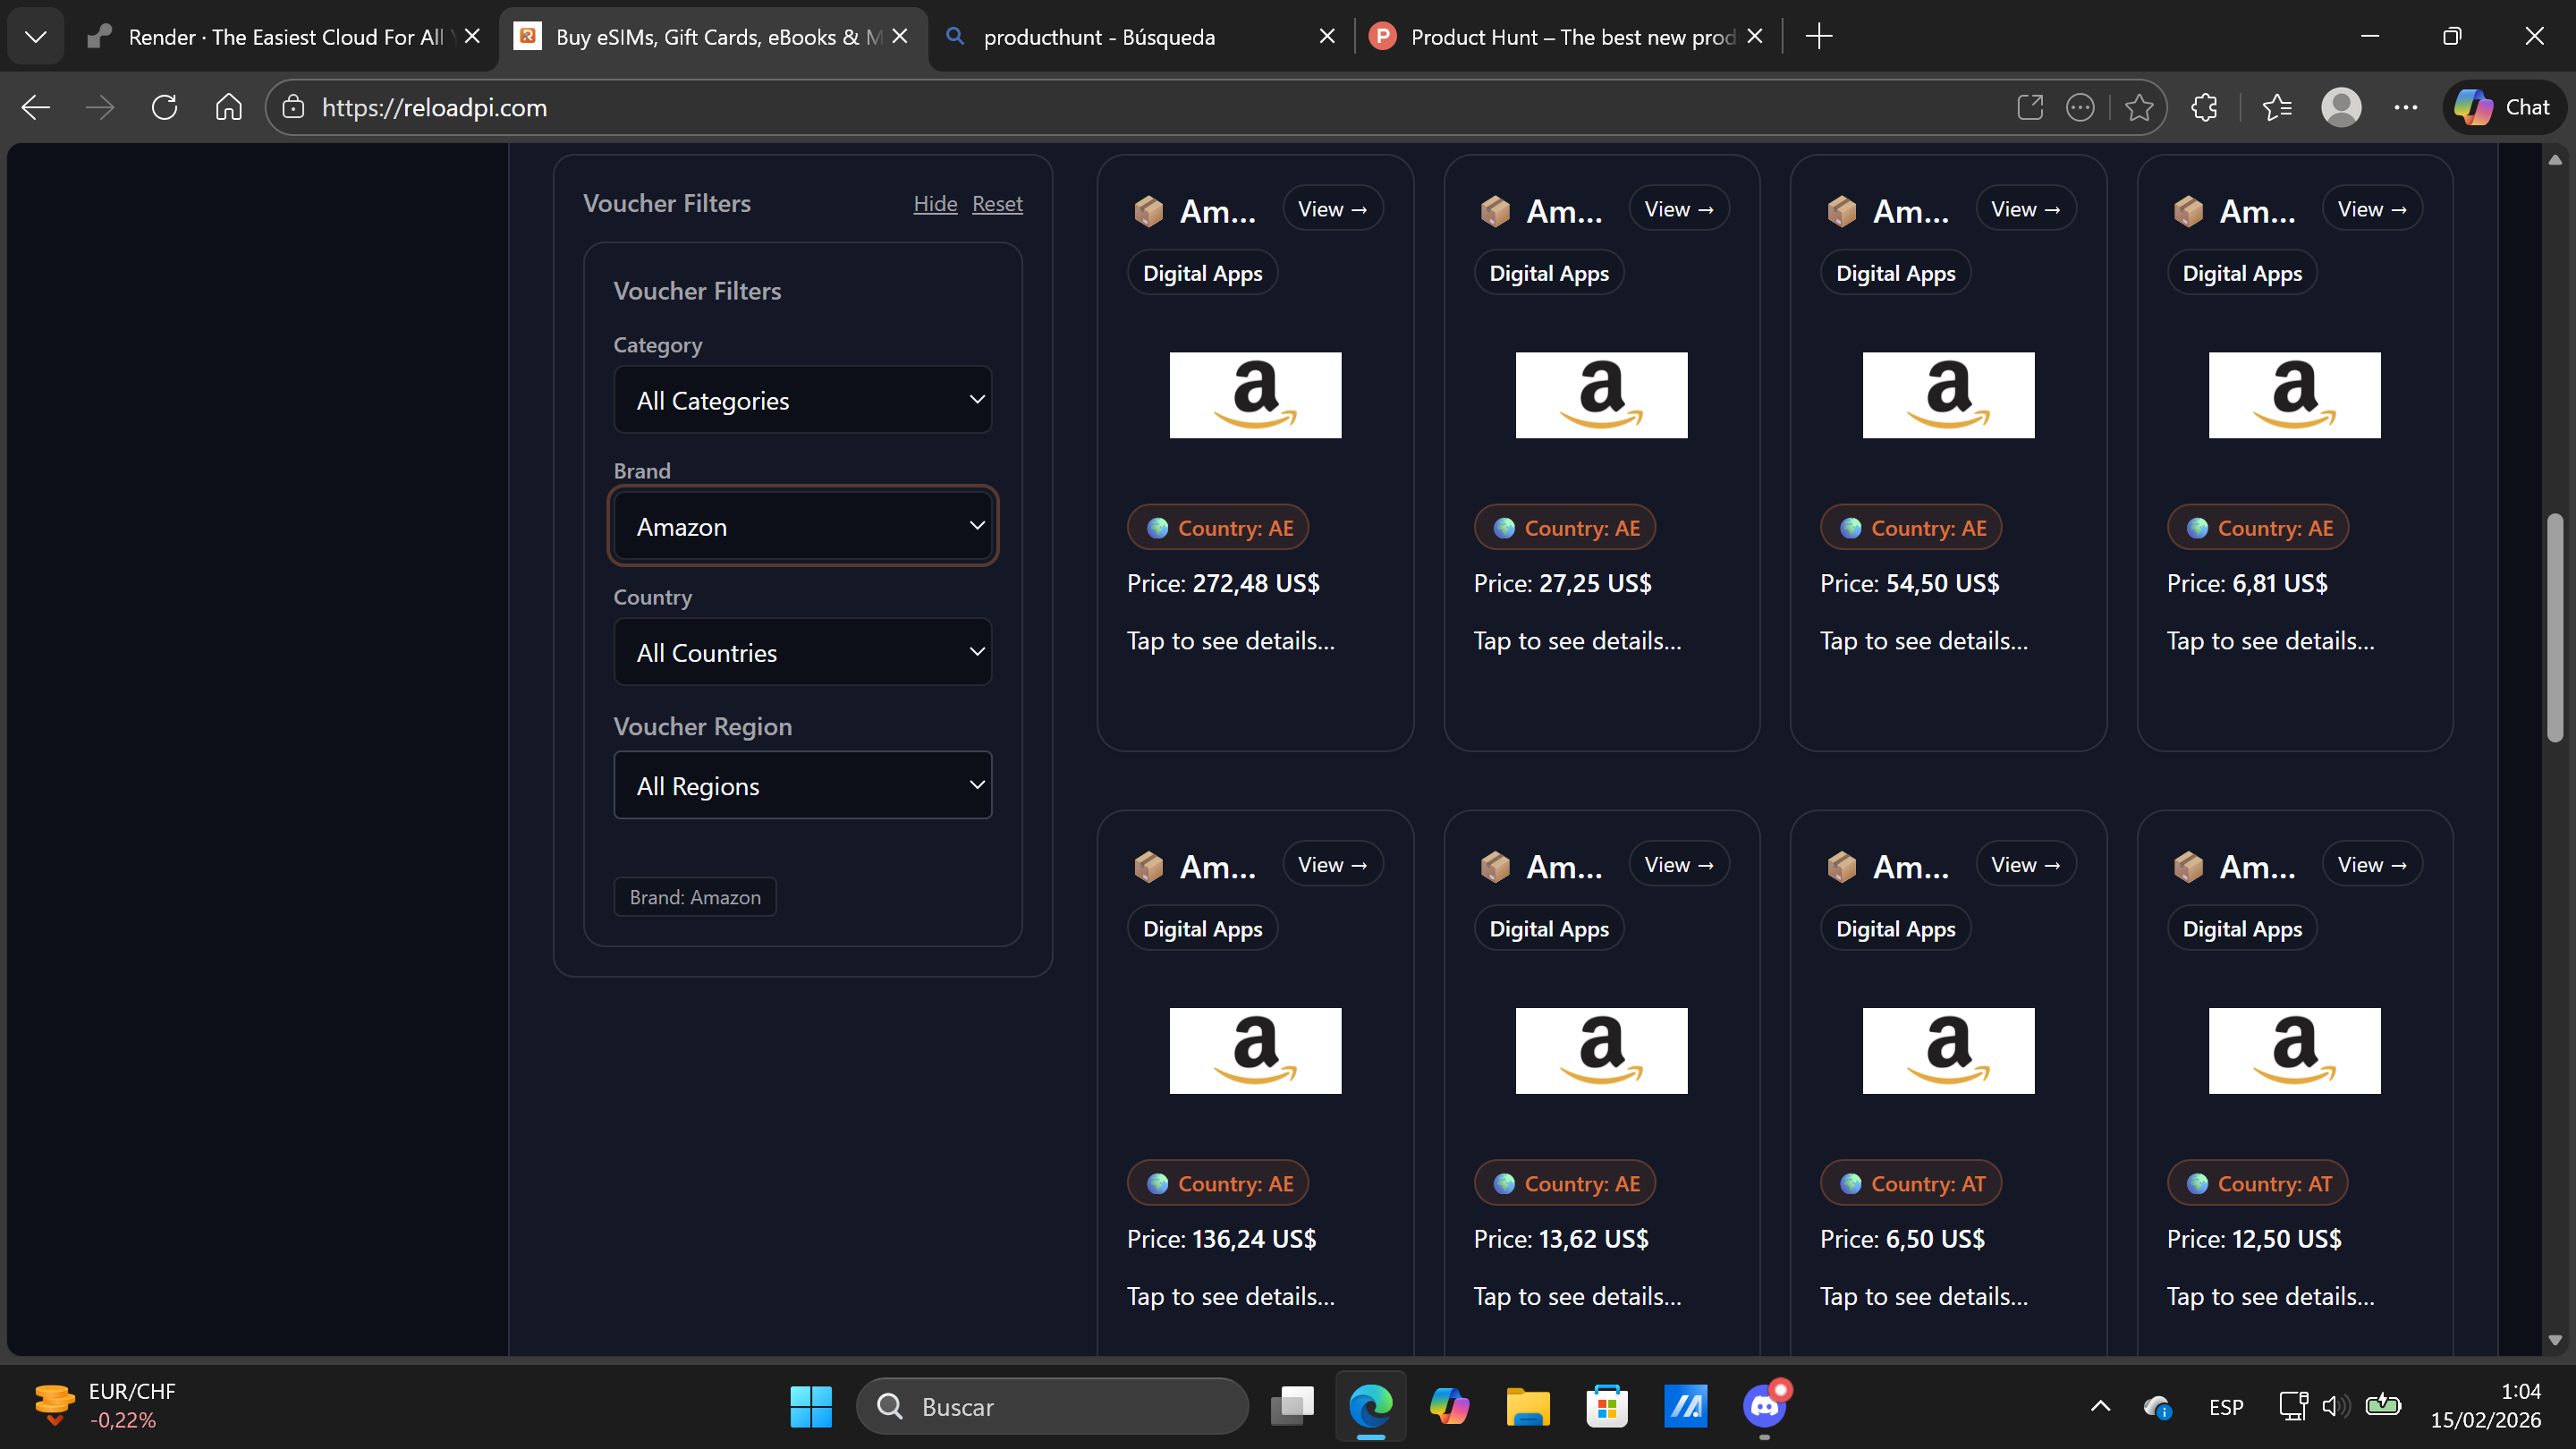
Task: Open the browser profile avatar
Action: (x=2342, y=107)
